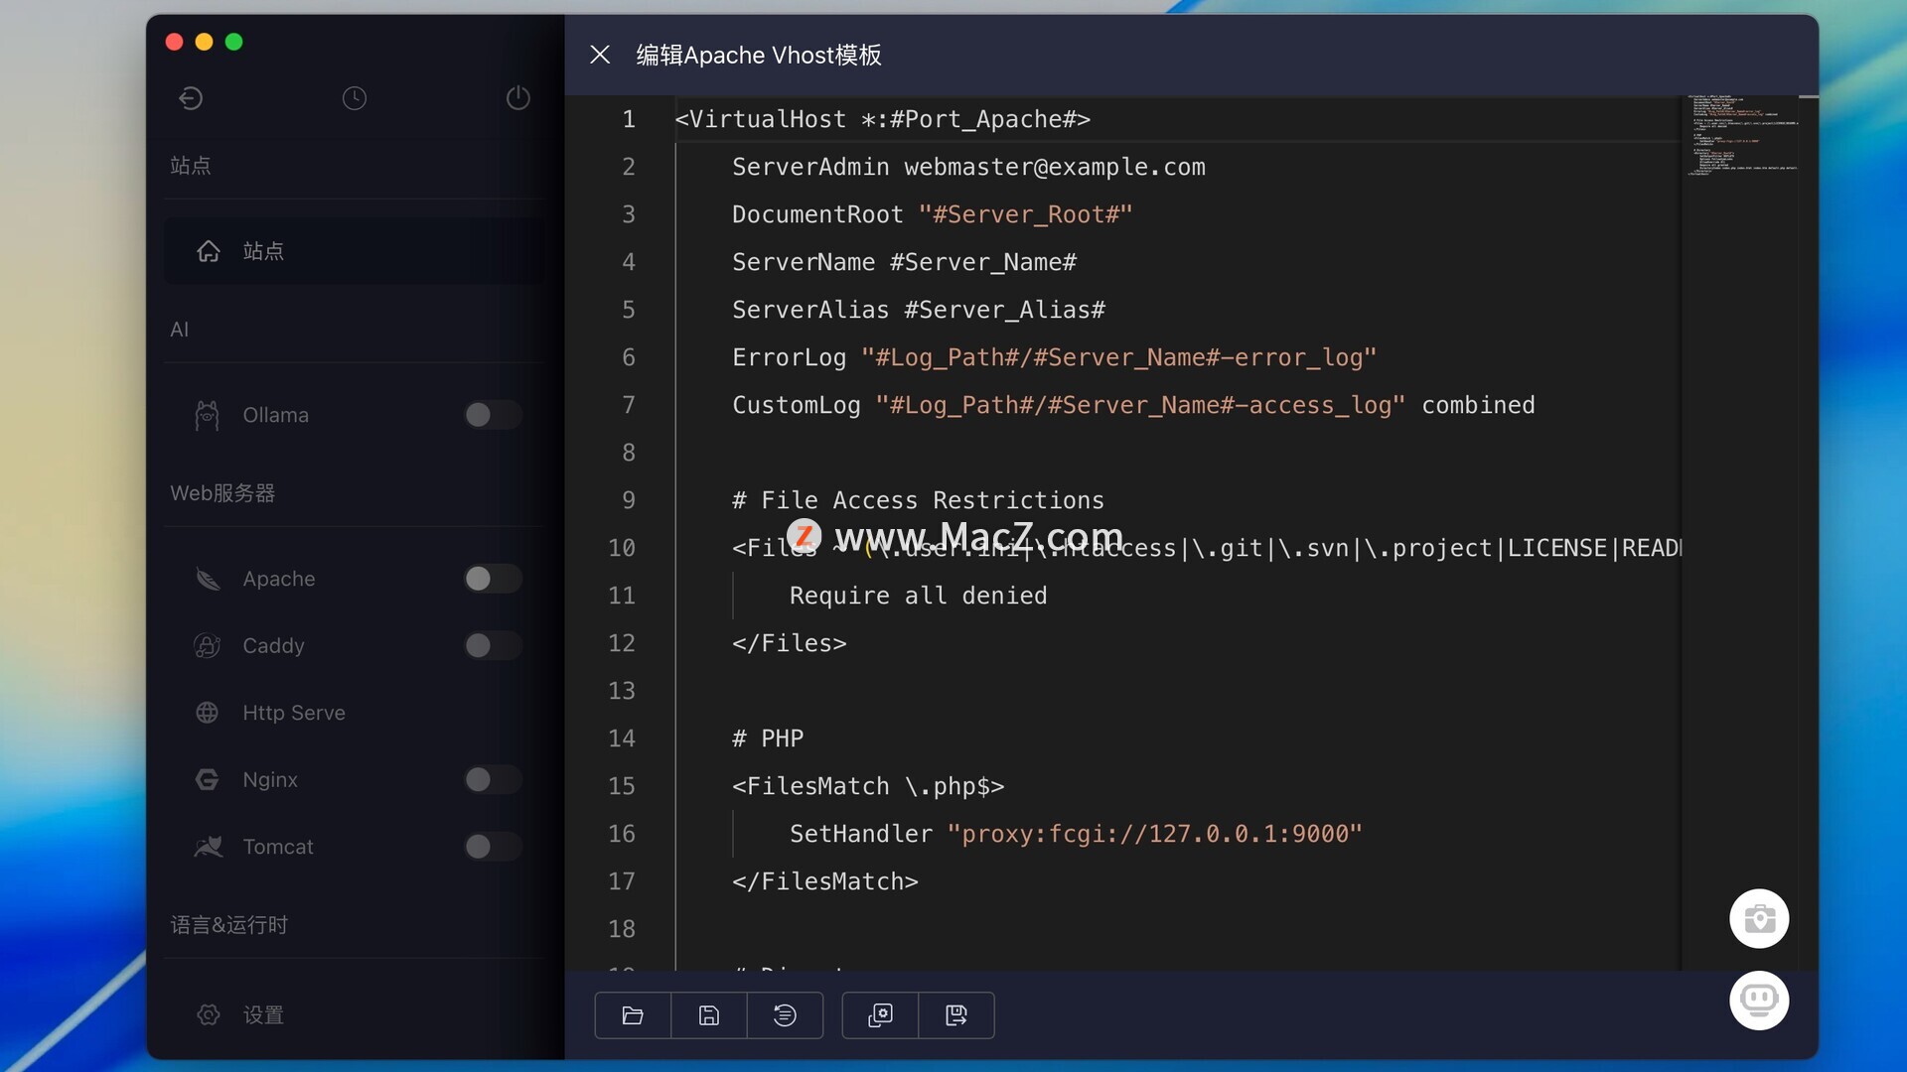Close the Apache Vhost template editor
The image size is (1907, 1072).
(x=600, y=55)
